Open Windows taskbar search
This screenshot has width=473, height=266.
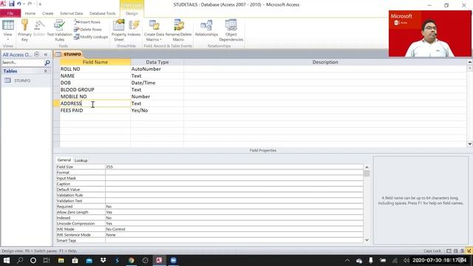coord(20,260)
